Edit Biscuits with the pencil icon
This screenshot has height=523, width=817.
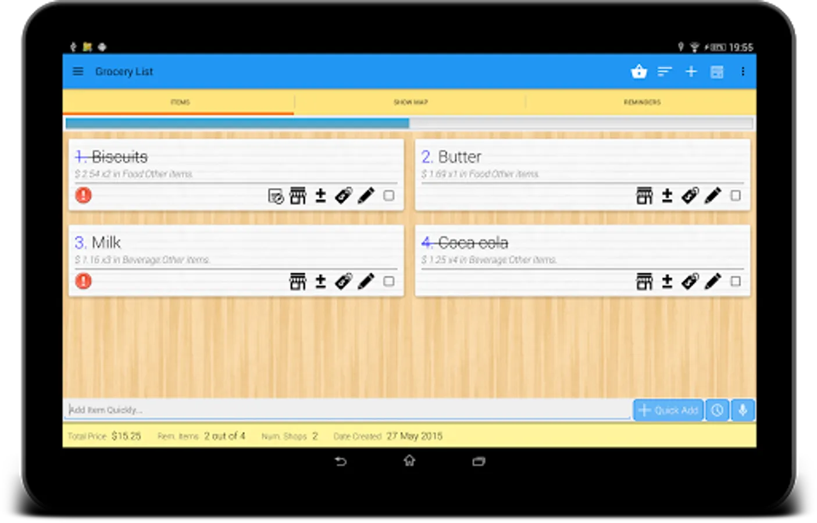point(366,196)
